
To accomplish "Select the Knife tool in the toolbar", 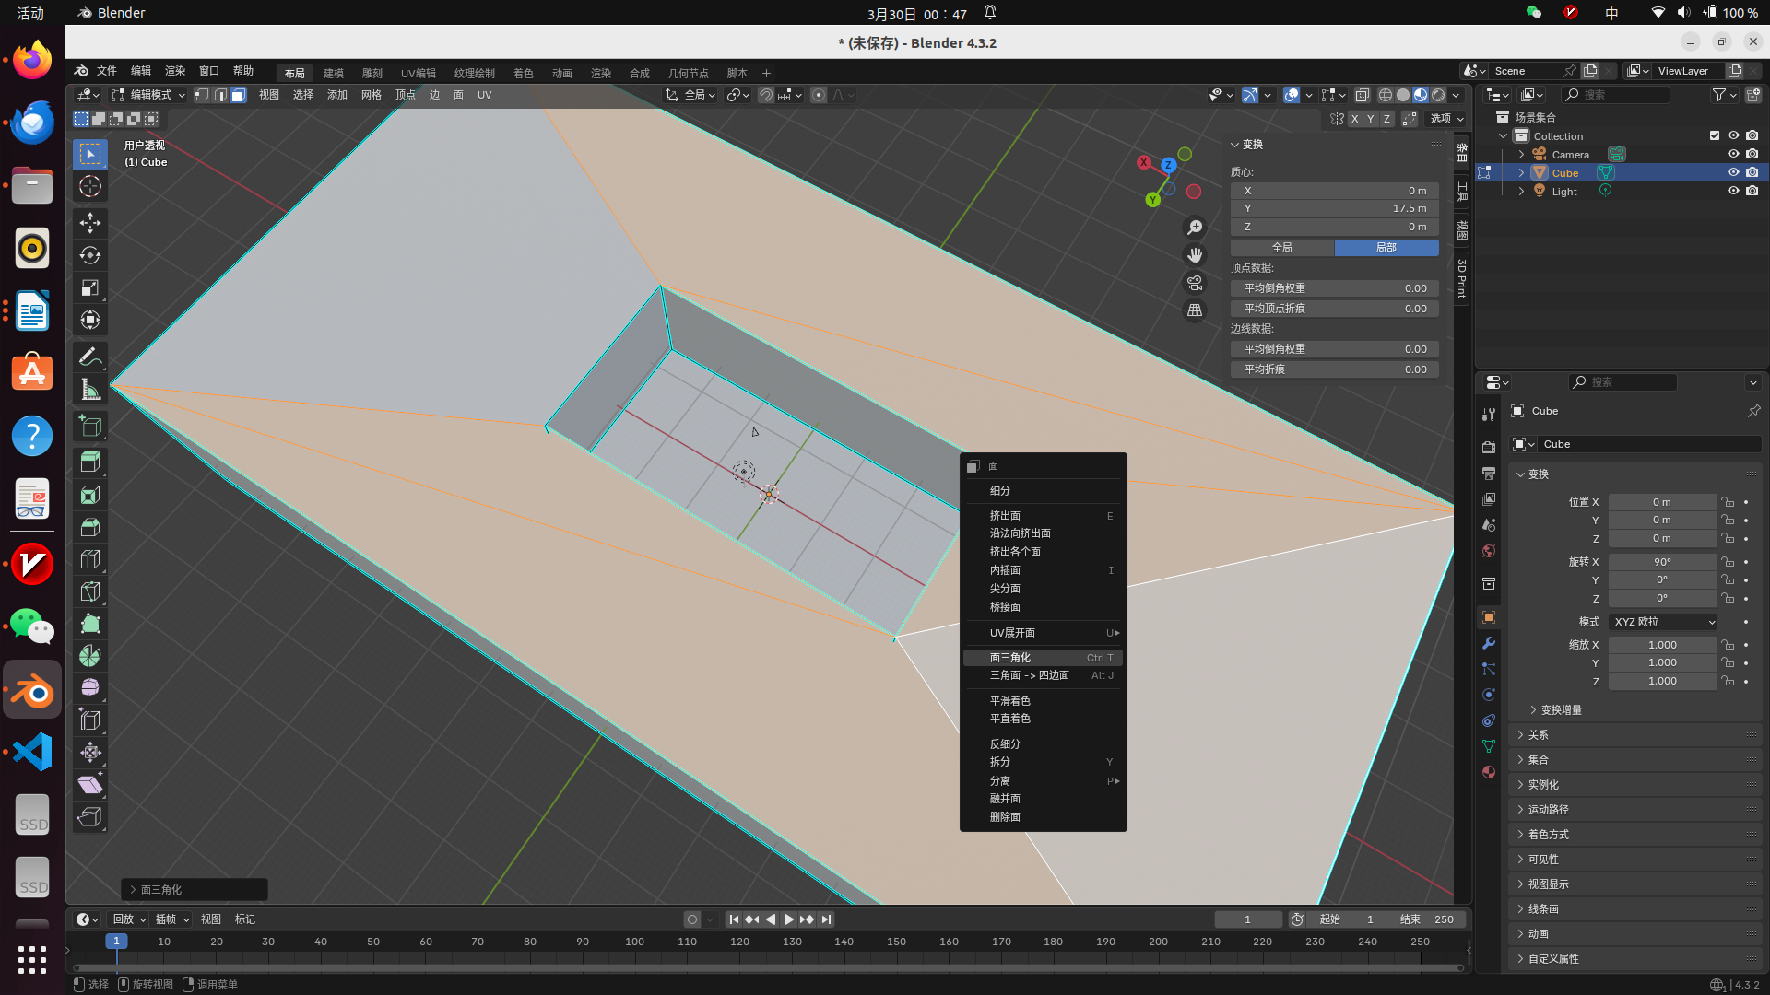I will pyautogui.click(x=90, y=591).
